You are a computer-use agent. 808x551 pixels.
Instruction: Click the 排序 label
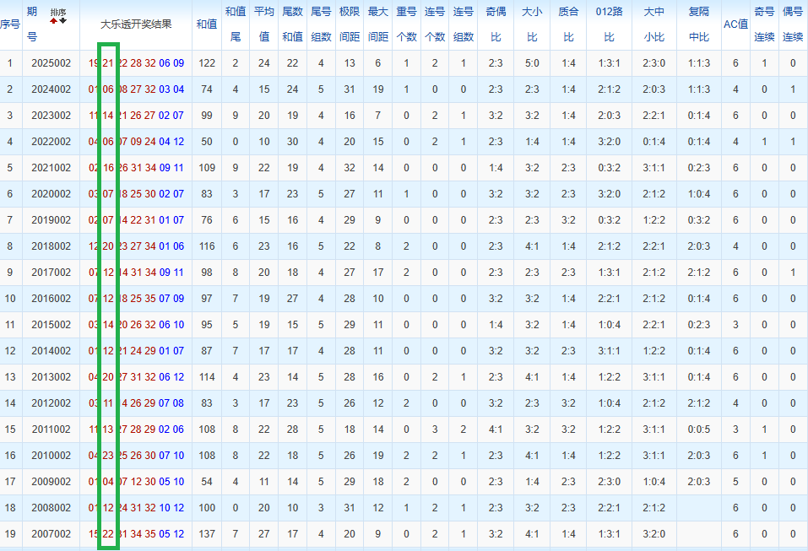tap(58, 13)
